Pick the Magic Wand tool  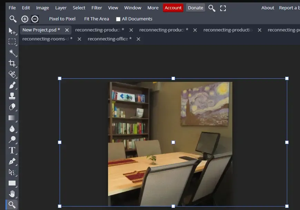(x=12, y=52)
